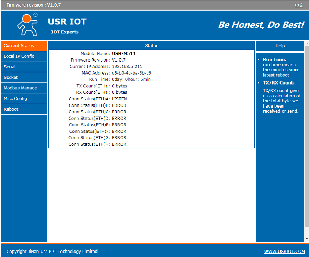Click the -IOT Experts- tagline
Viewport: 309px width, 257px height.
point(65,32)
